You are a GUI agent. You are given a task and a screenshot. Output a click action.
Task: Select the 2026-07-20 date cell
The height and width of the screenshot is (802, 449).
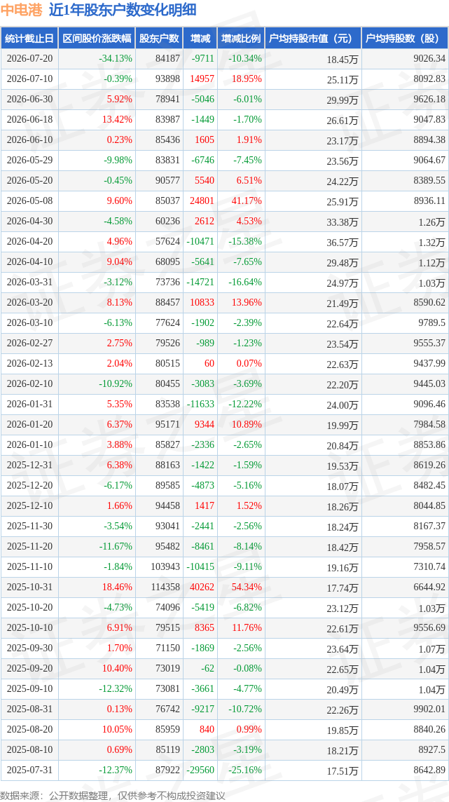point(29,59)
